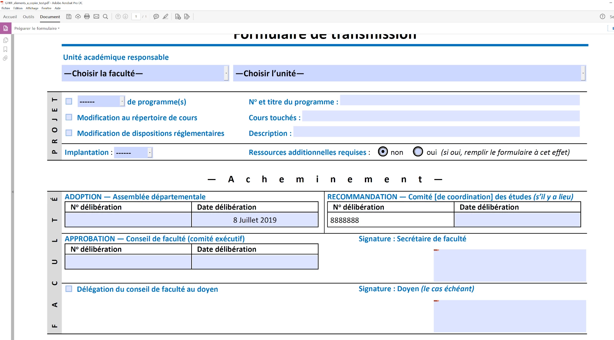The width and height of the screenshot is (614, 340).
Task: Check 'Modification au répertoire de cours'
Action: [69, 117]
